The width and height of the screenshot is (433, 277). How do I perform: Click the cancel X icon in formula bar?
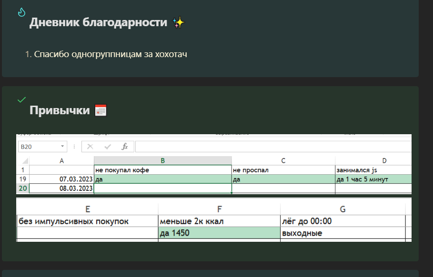90,147
